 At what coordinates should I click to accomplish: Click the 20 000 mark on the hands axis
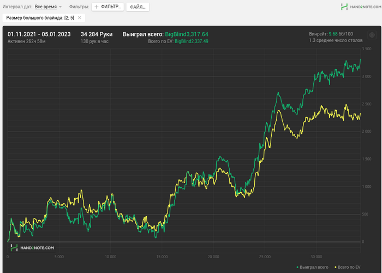point(213,256)
